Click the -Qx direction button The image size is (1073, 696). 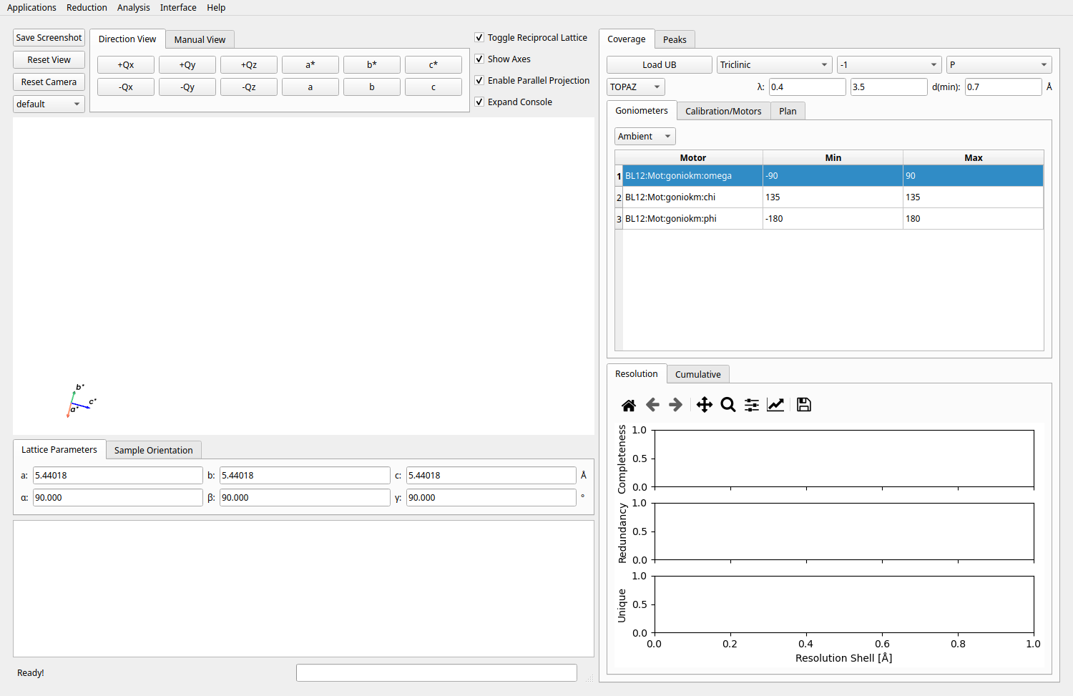tap(126, 87)
